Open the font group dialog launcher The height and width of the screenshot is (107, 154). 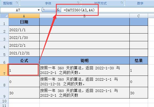(78, 3)
